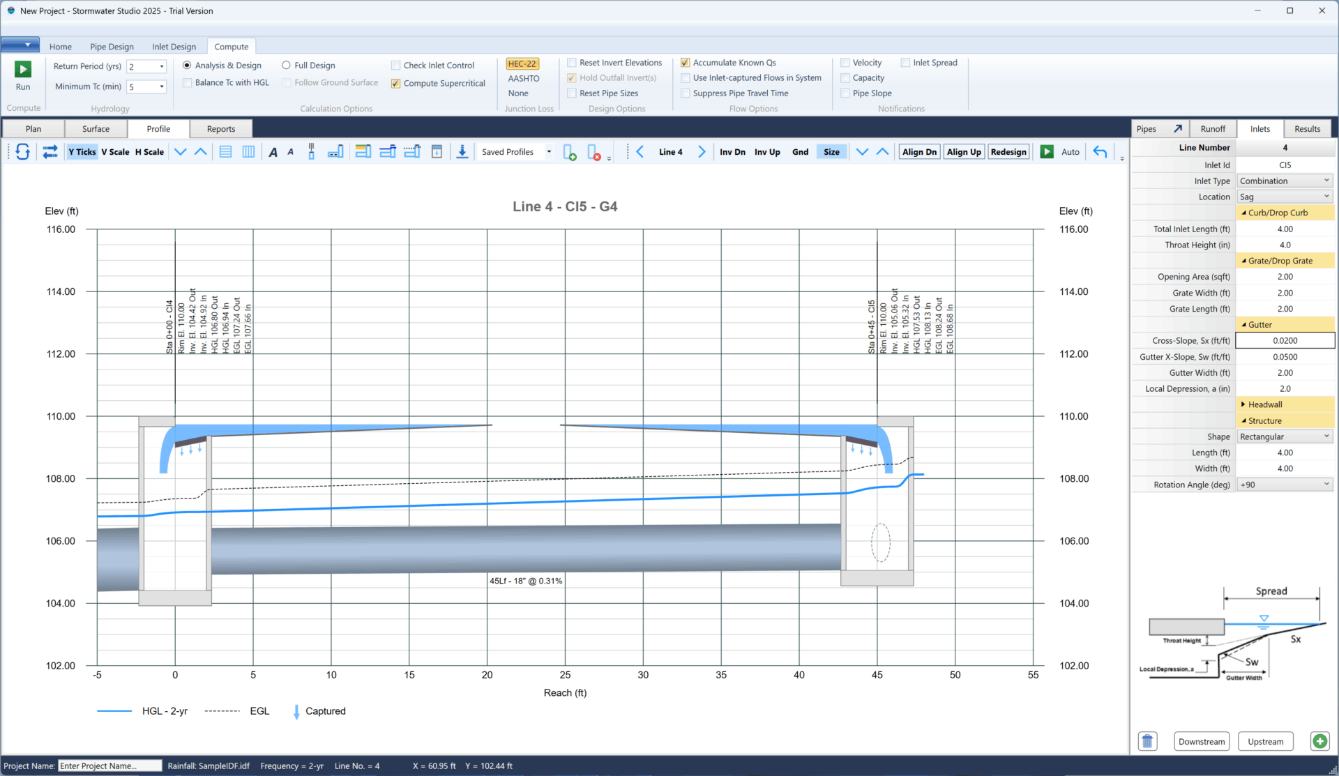
Task: Click the down chevron after V Scale
Action: 181,152
